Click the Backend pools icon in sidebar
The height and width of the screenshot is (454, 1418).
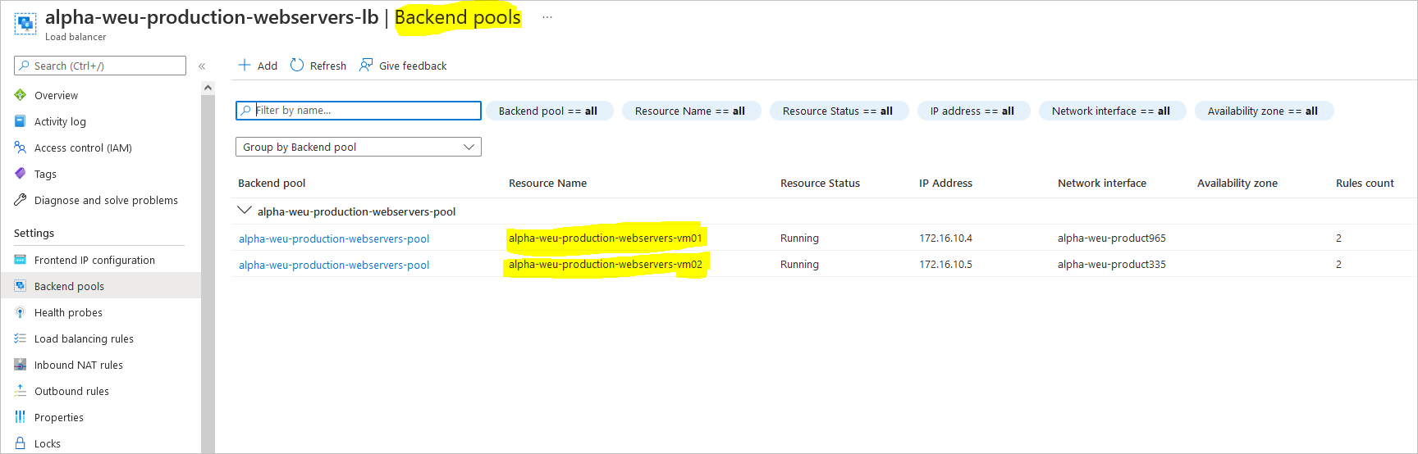(21, 286)
